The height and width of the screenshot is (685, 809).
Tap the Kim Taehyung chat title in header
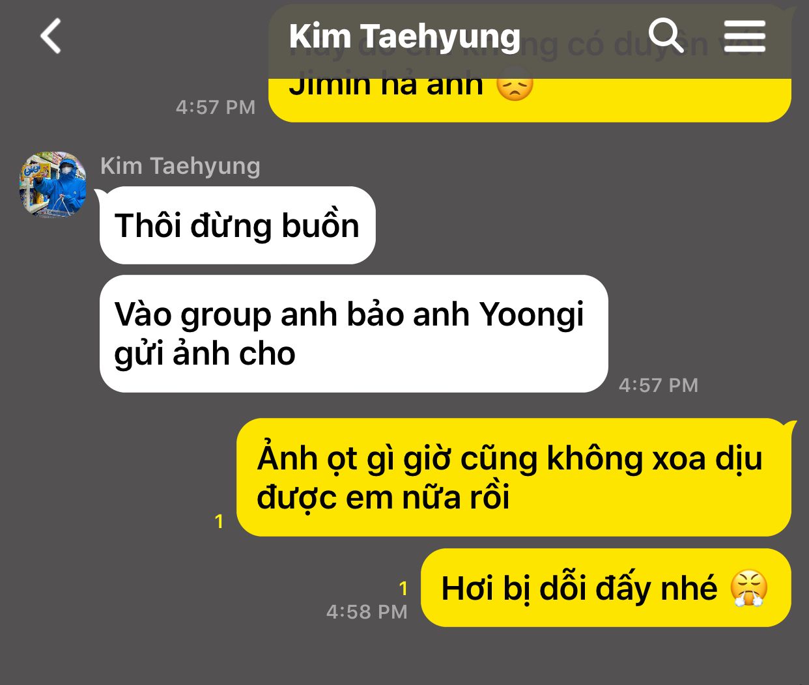click(x=404, y=36)
